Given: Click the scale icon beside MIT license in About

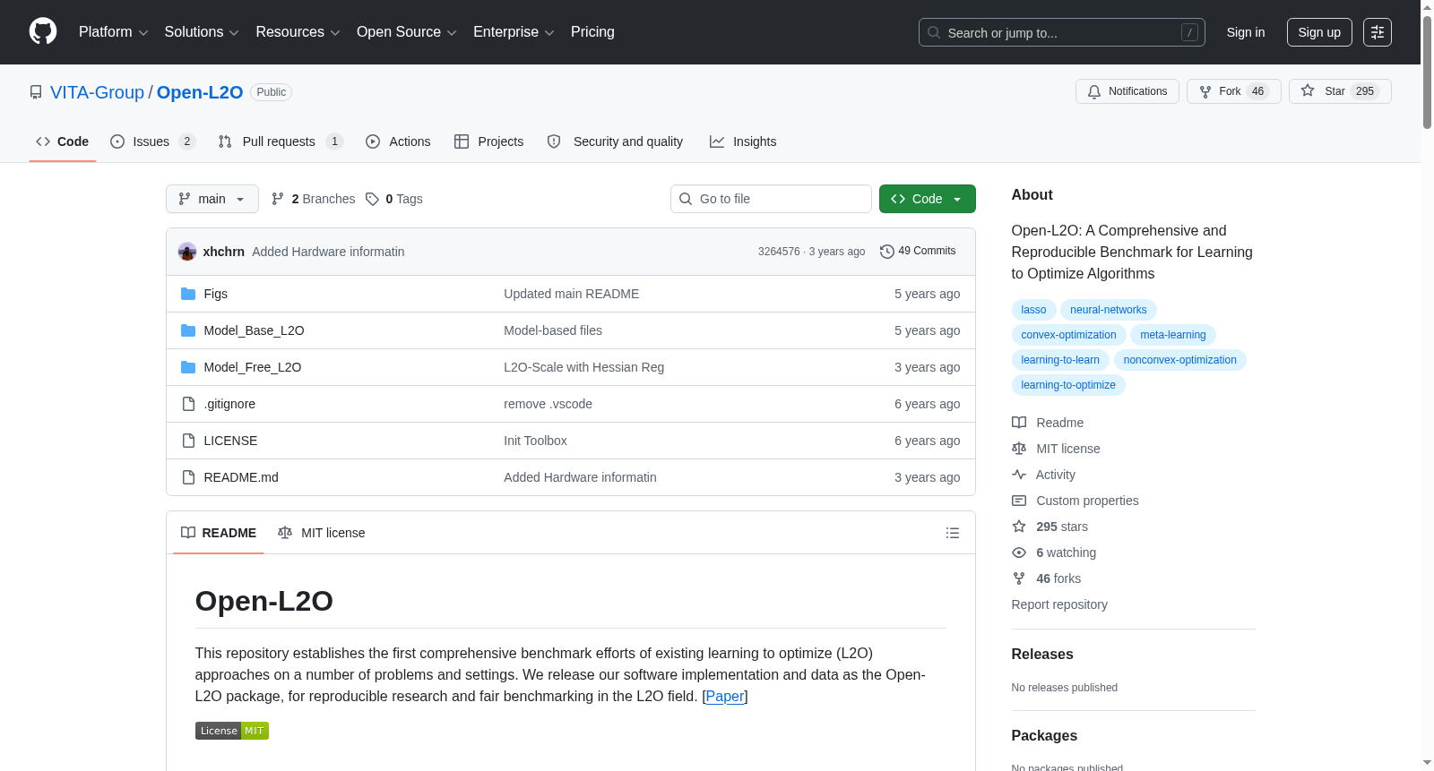Looking at the screenshot, I should coord(1019,449).
